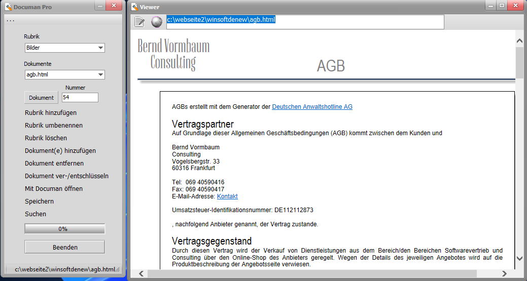Click the Beenden button
This screenshot has height=281, width=527.
(x=64, y=247)
